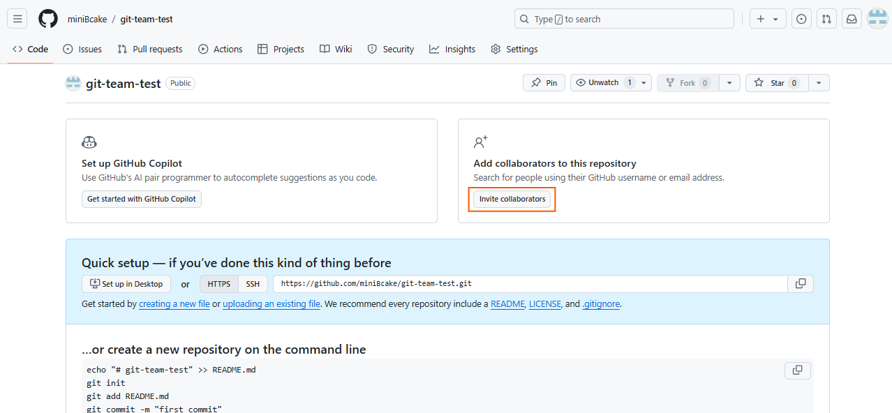Click the repository clone URL field
The image size is (892, 413).
tap(530, 284)
